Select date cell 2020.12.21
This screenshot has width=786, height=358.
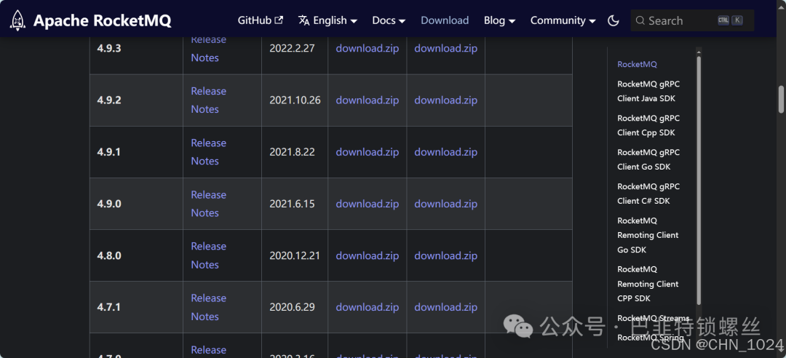pyautogui.click(x=295, y=255)
